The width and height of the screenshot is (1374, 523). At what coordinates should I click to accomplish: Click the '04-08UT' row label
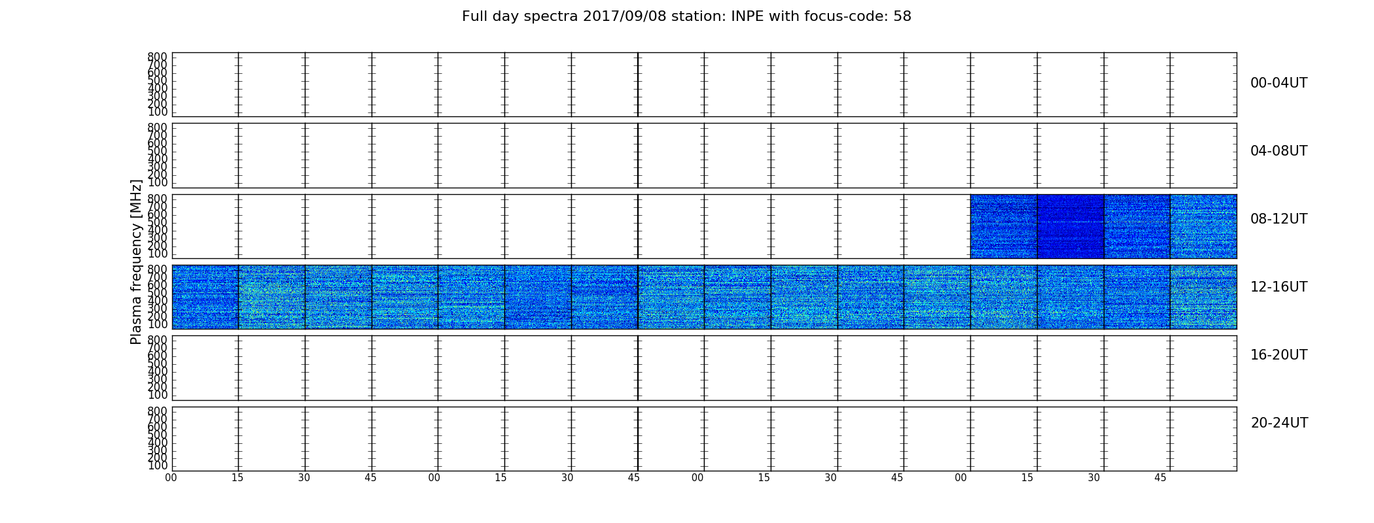[1278, 151]
